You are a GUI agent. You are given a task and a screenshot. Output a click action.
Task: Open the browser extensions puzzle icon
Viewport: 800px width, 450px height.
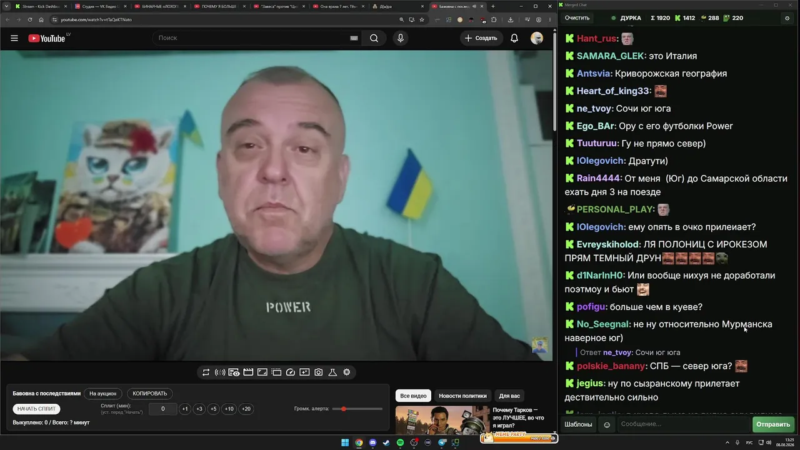tap(494, 19)
